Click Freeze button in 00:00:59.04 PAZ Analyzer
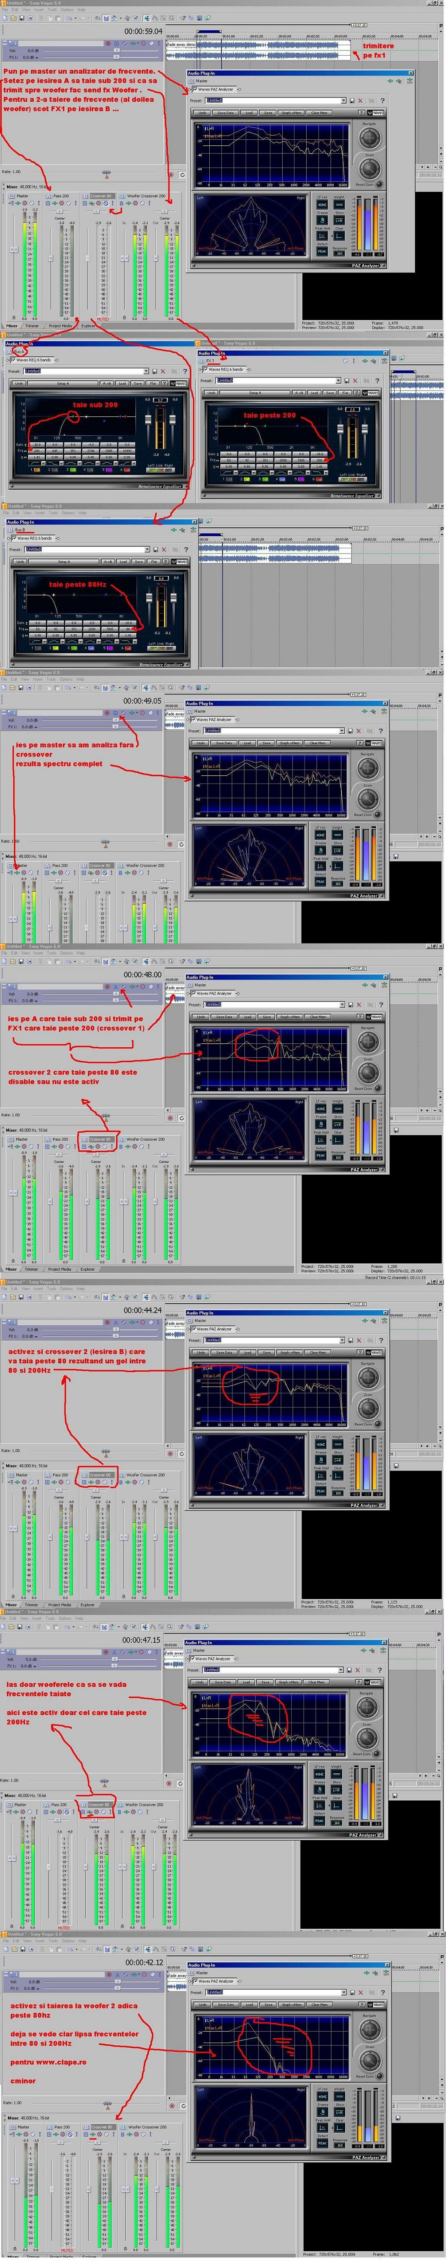Image resolution: width=446 pixels, height=2264 pixels. [x=322, y=220]
